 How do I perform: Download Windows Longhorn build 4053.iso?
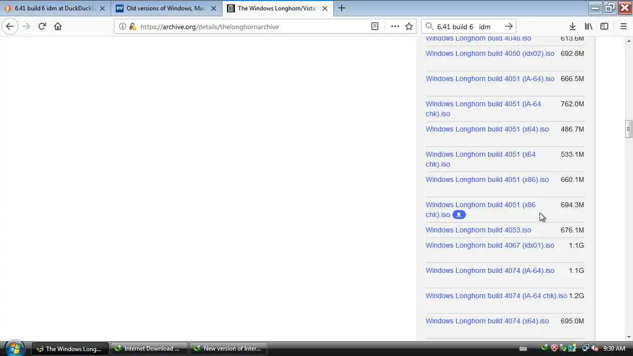coord(478,230)
